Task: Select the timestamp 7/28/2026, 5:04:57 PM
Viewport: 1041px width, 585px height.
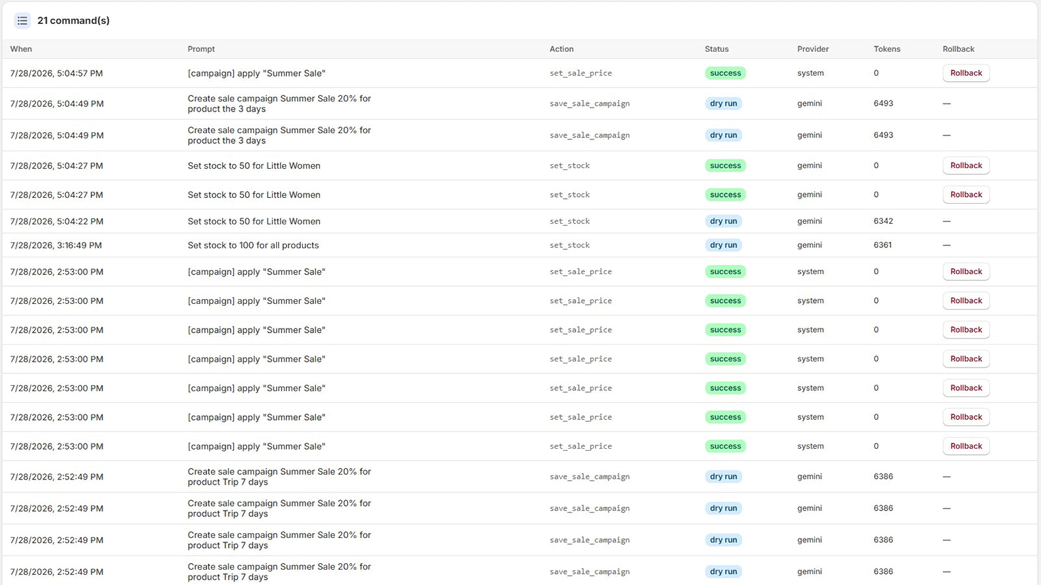Action: pos(57,73)
